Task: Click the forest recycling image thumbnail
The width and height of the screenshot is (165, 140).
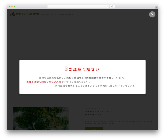Action: pyautogui.click(x=41, y=118)
